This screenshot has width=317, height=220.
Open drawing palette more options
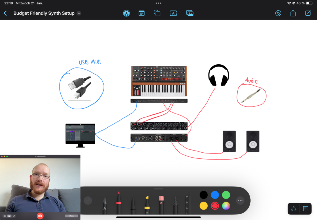click(240, 201)
